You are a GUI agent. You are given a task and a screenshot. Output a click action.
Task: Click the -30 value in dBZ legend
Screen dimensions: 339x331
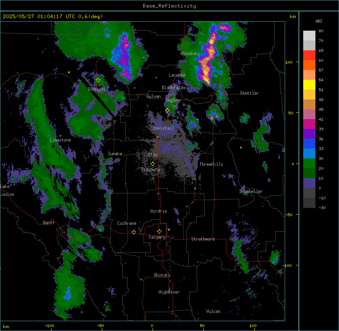(x=322, y=208)
